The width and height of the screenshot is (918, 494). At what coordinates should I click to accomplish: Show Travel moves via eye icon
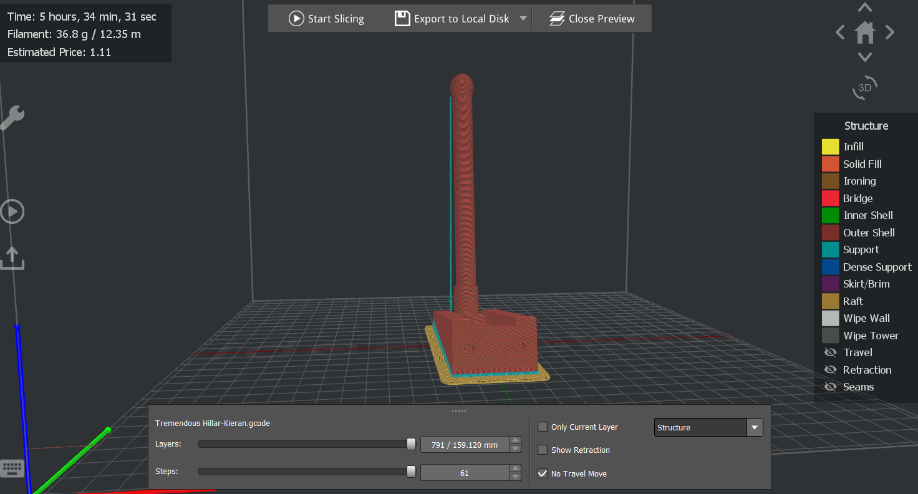(830, 352)
